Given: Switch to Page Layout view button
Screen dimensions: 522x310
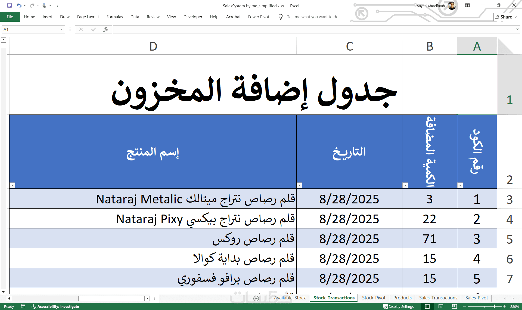Looking at the screenshot, I should 441,306.
